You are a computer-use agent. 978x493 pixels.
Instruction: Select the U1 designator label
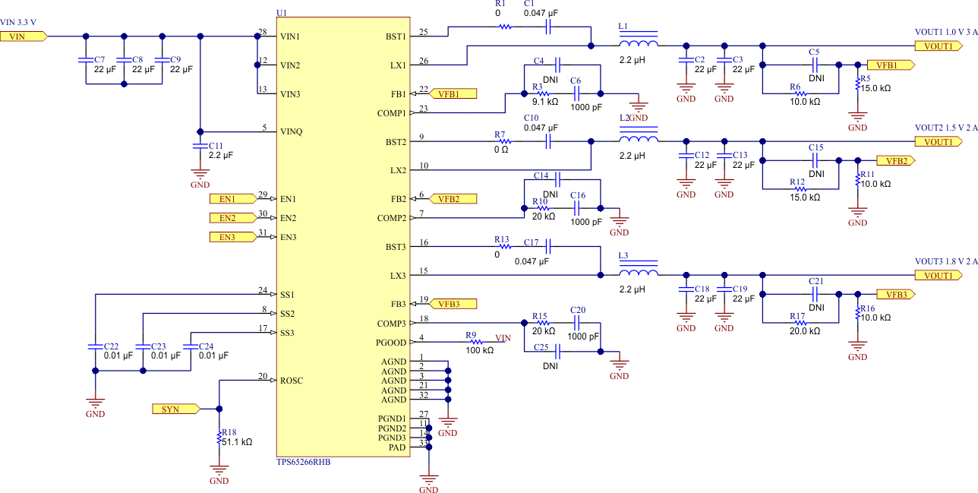pos(282,13)
